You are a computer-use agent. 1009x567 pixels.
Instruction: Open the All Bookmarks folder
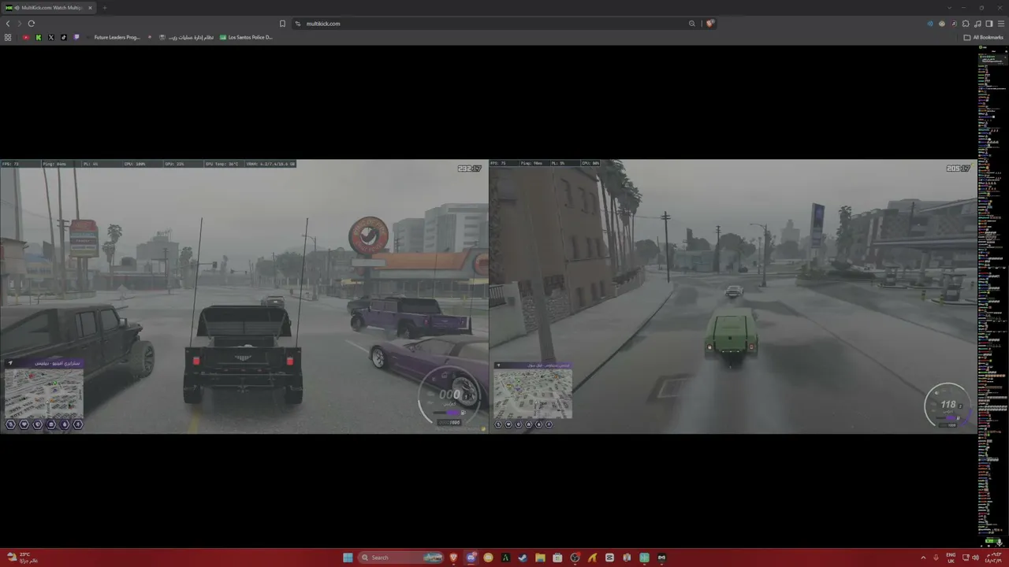coord(984,37)
